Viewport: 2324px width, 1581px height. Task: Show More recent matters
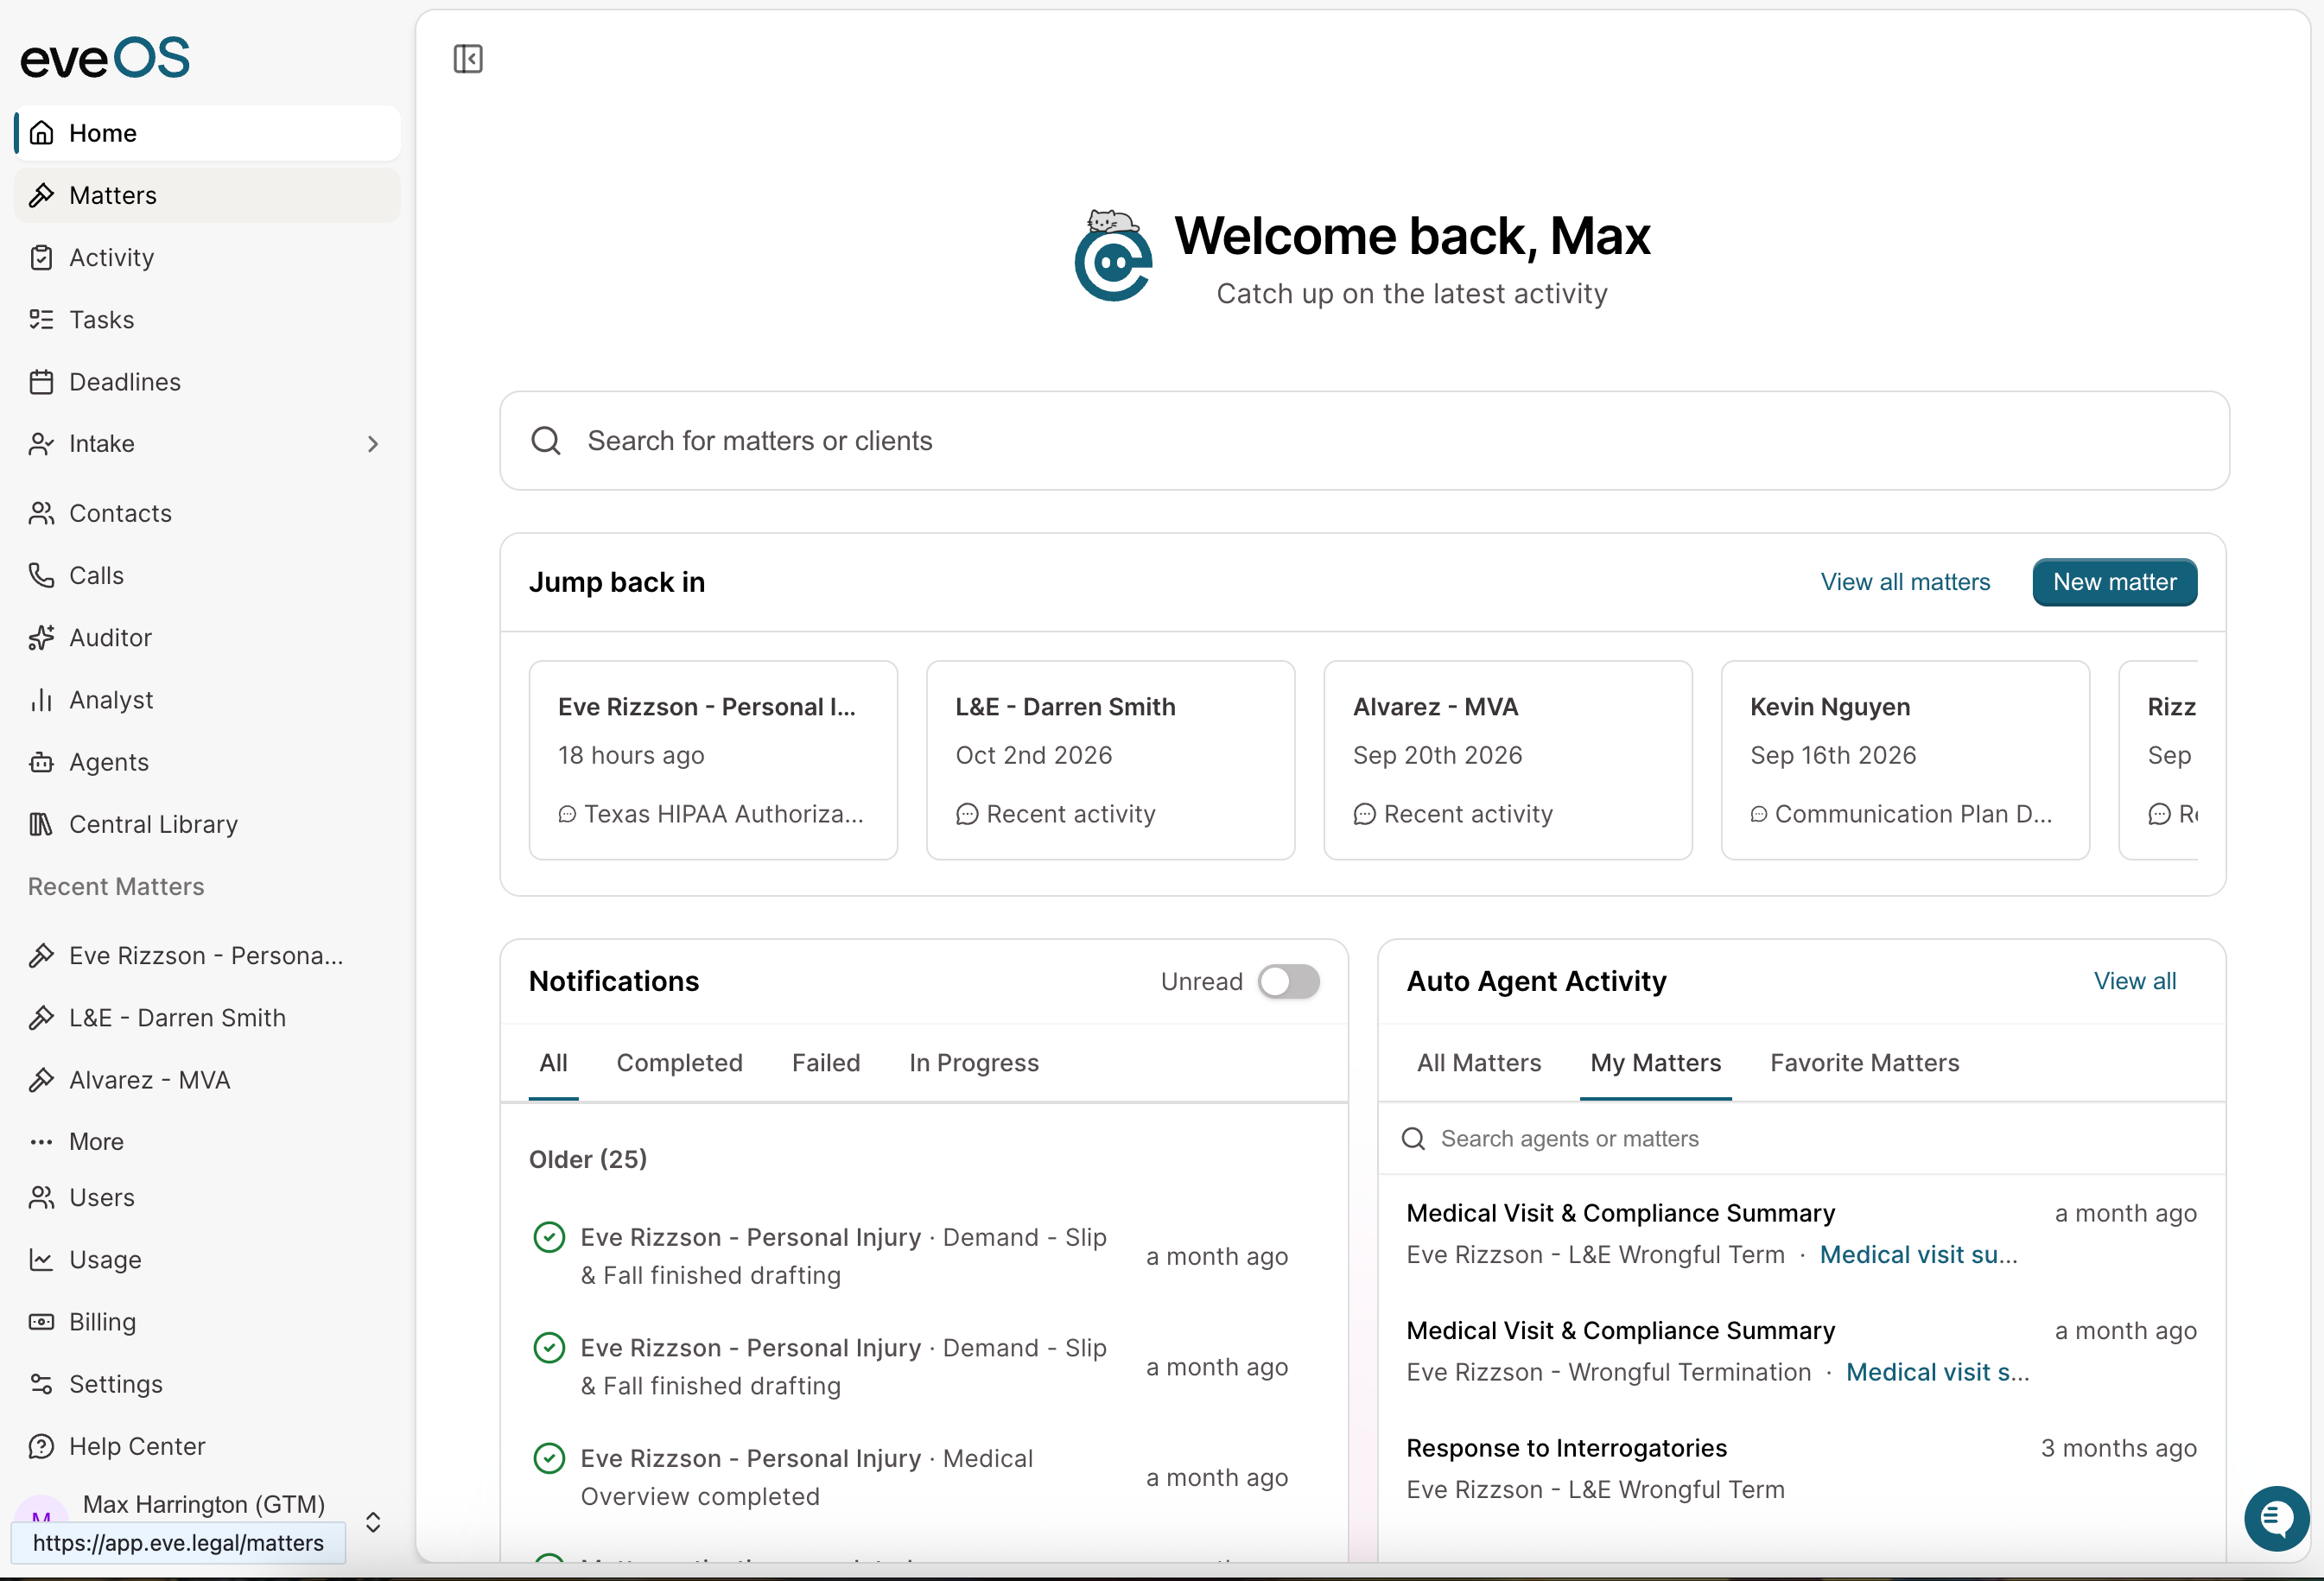click(207, 1141)
